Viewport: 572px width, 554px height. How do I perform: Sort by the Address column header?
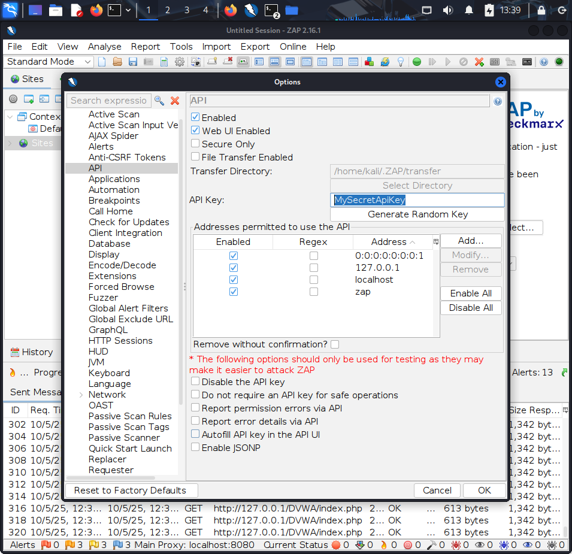click(392, 242)
